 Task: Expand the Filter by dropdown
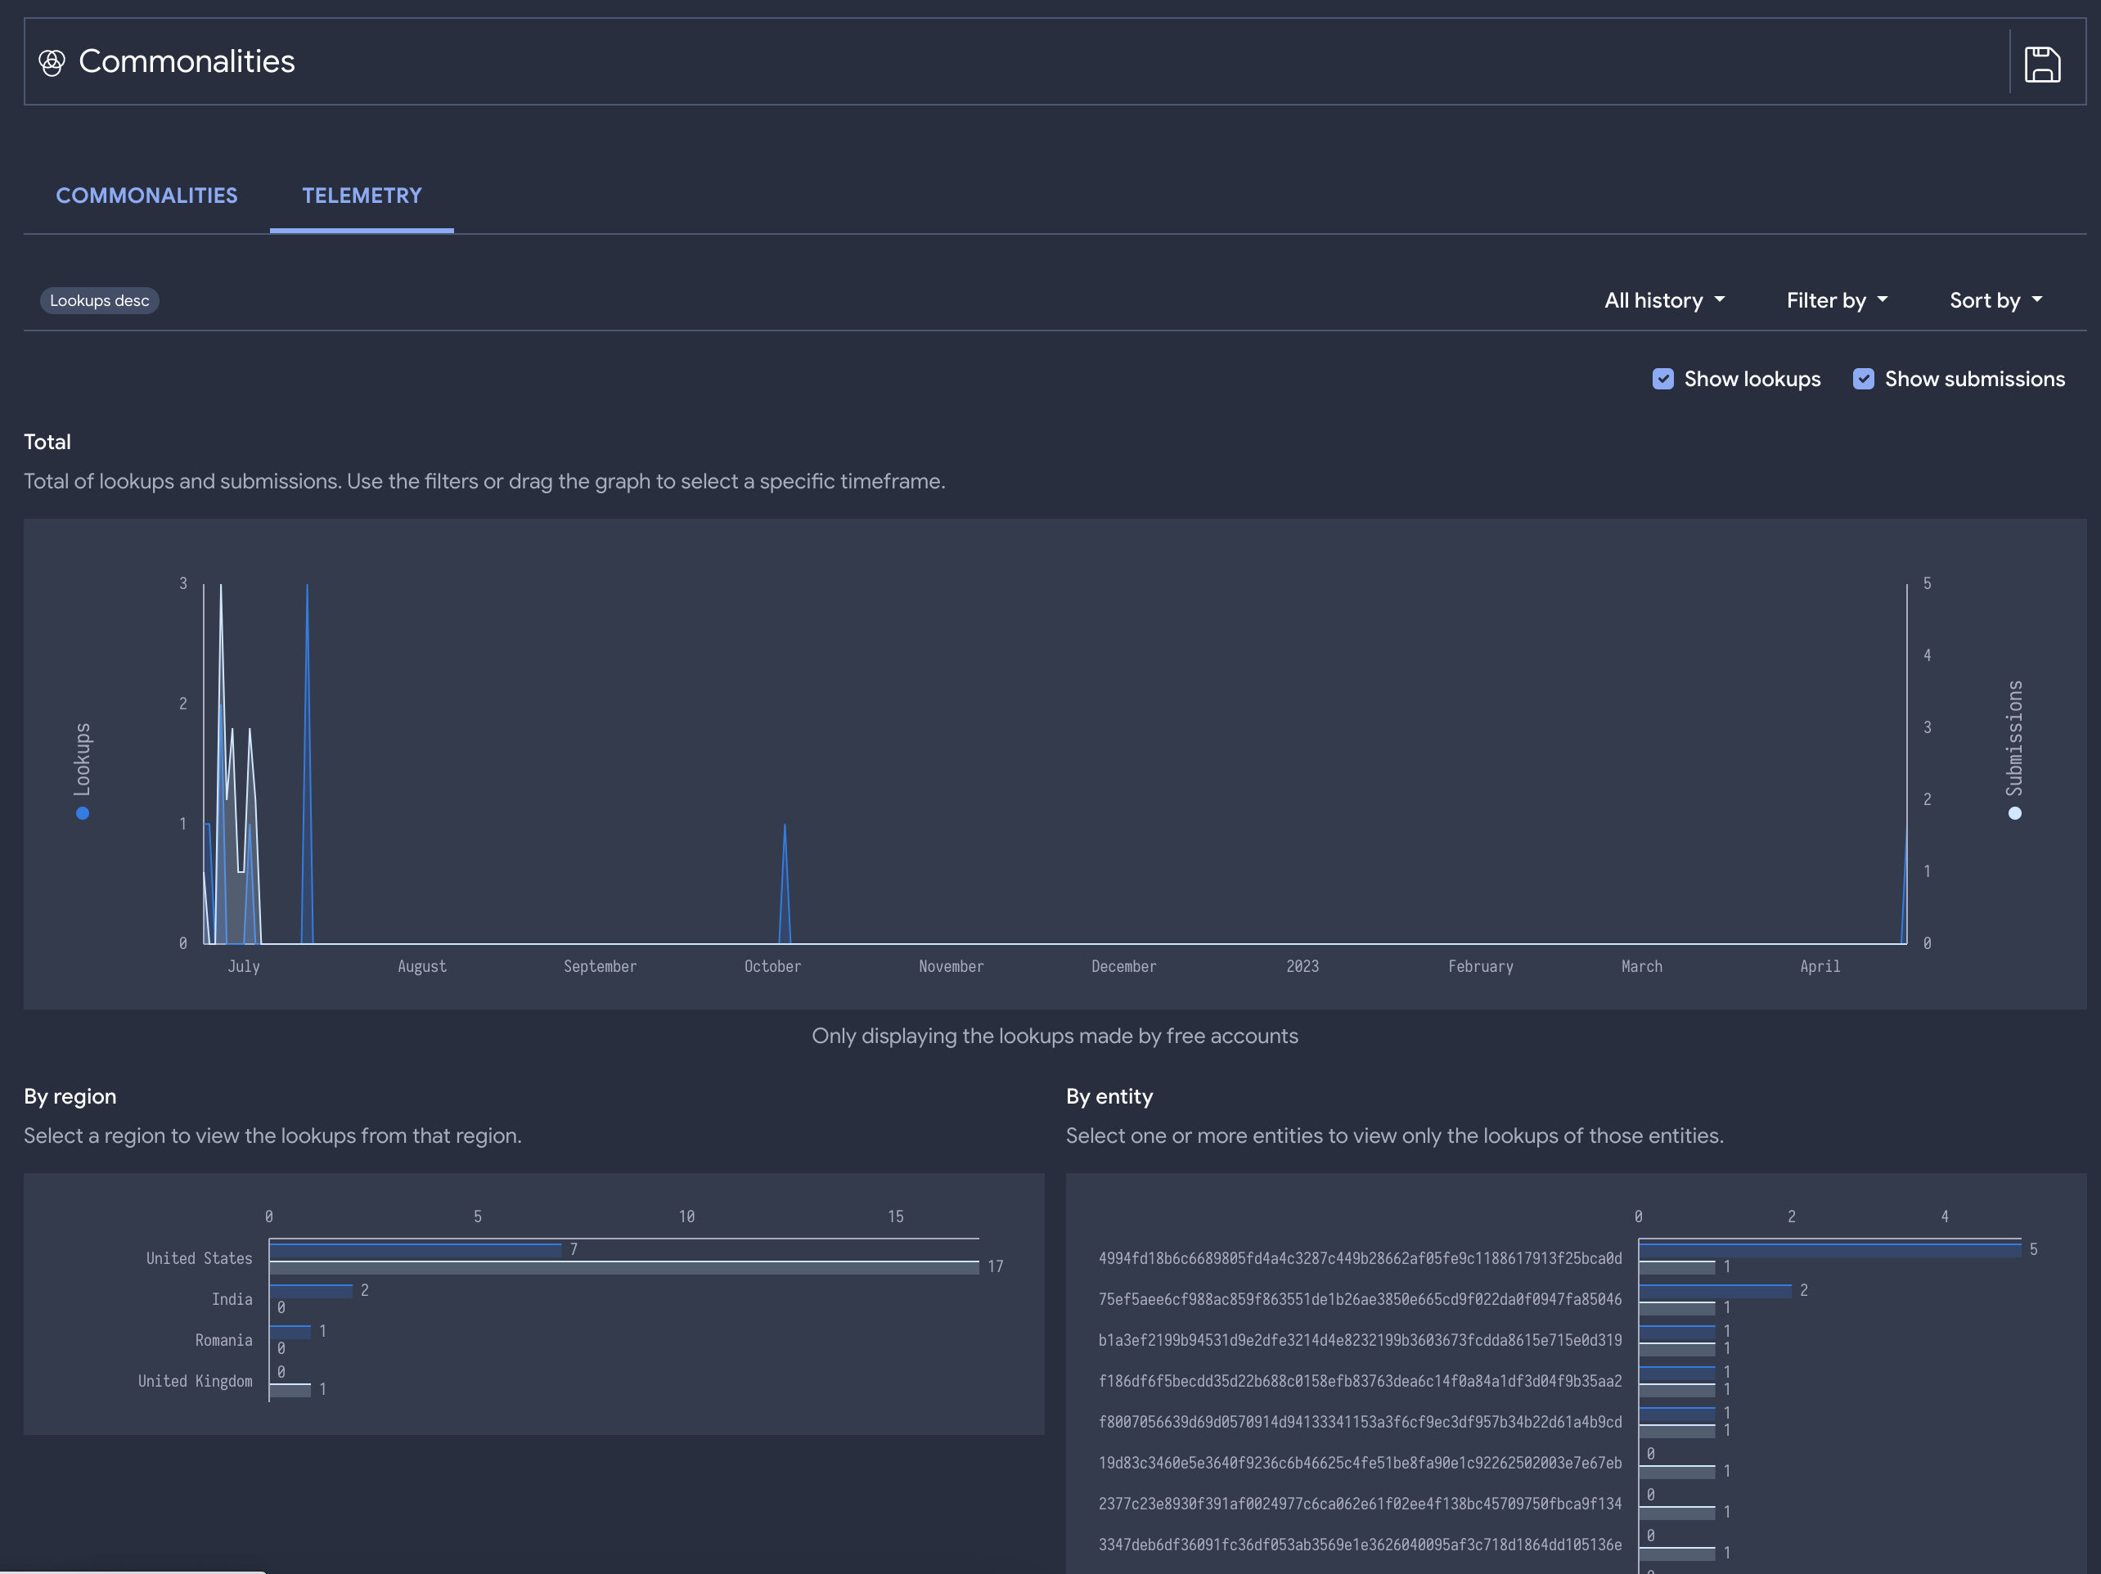pos(1836,300)
